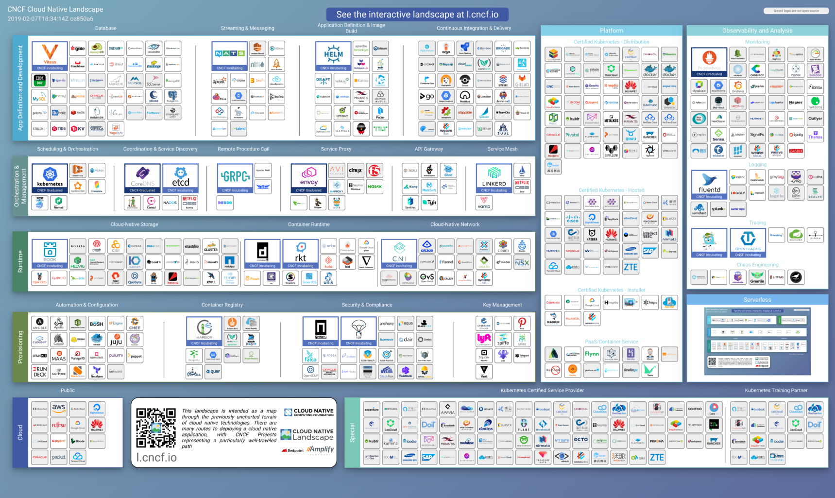Viewport: 835px width, 498px height.
Task: Click the Lyft Confidant logo
Action: (x=484, y=340)
